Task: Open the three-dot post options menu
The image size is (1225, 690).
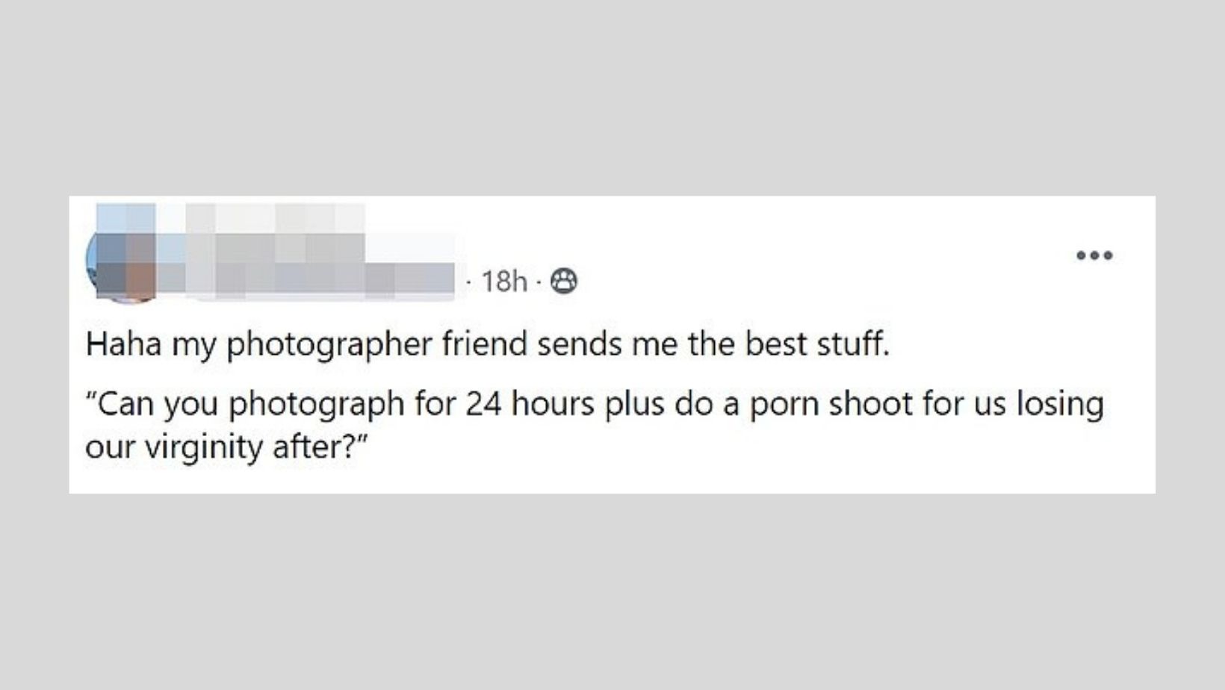Action: click(1094, 255)
